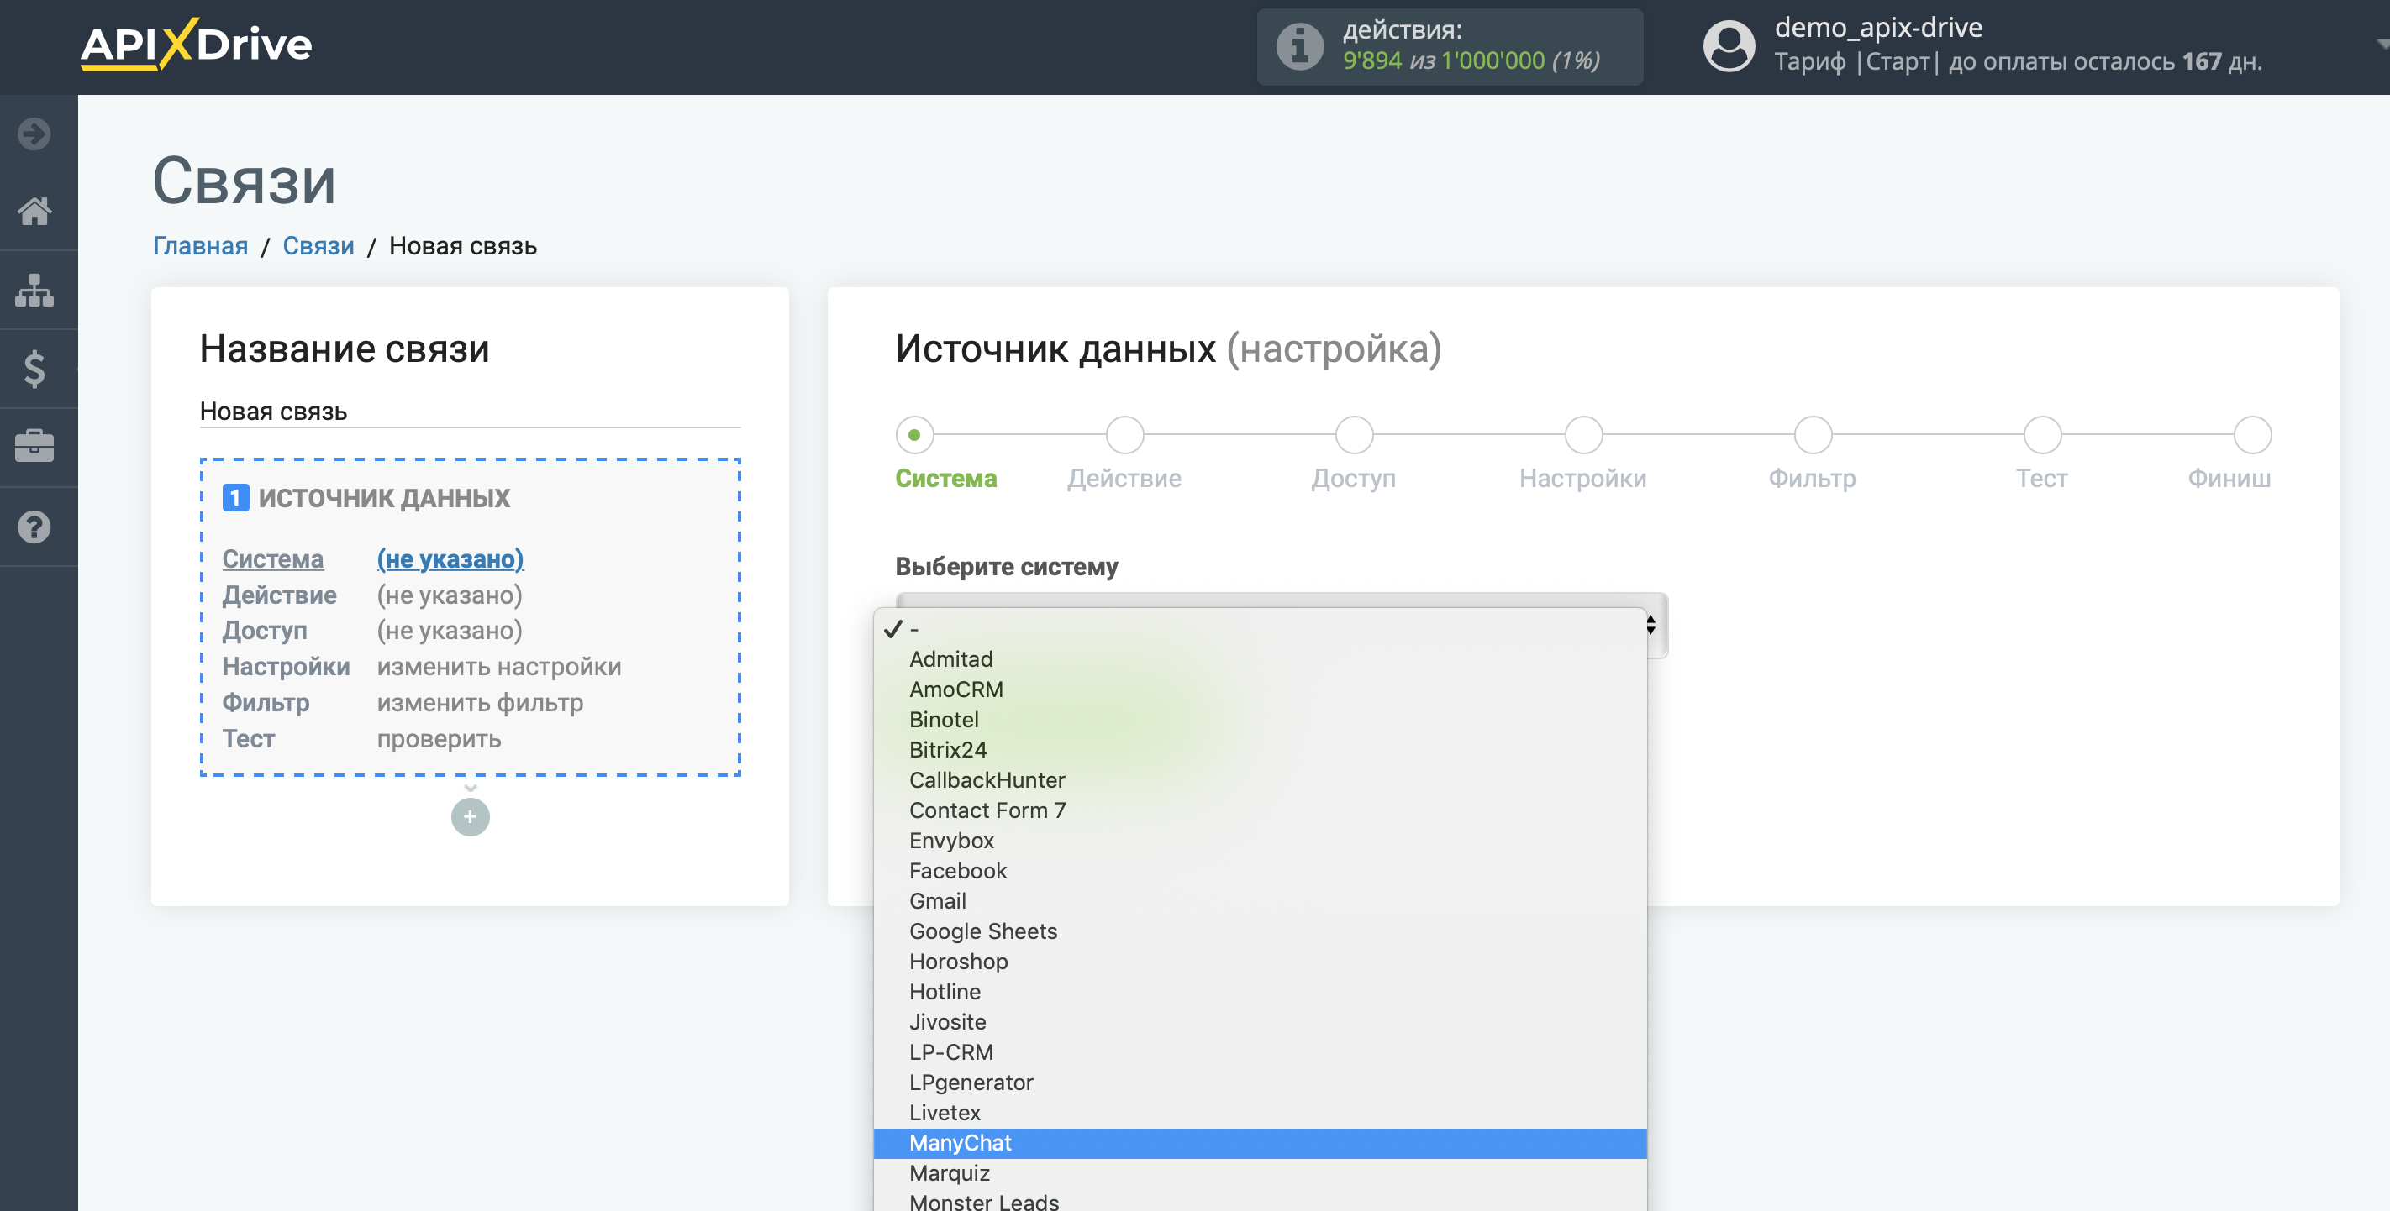Select Contact Form 7 from the list
The width and height of the screenshot is (2390, 1211).
pos(1260,810)
